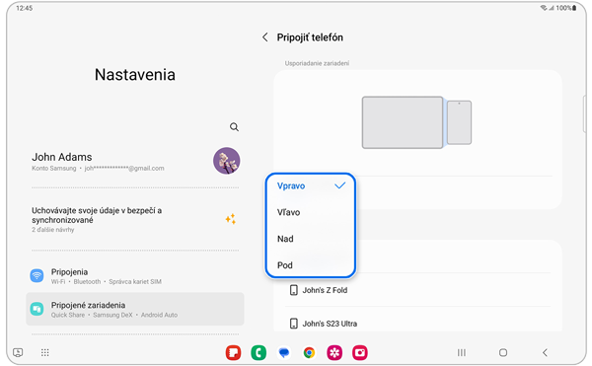
Task: Choose John's S23 Ultra device
Action: click(x=418, y=324)
